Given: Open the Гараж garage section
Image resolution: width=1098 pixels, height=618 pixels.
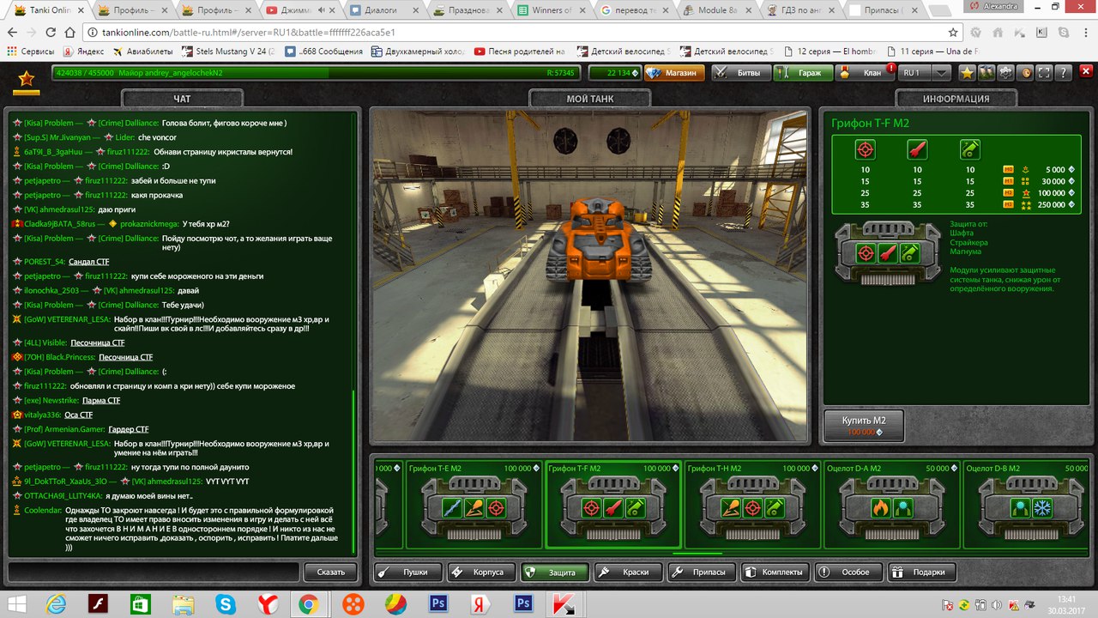Looking at the screenshot, I should pos(803,73).
